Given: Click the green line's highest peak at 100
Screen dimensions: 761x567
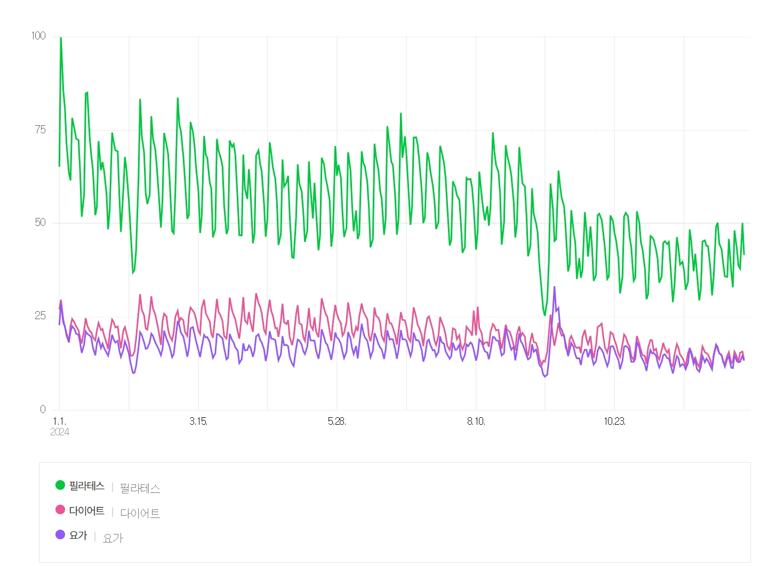Looking at the screenshot, I should pyautogui.click(x=61, y=38).
